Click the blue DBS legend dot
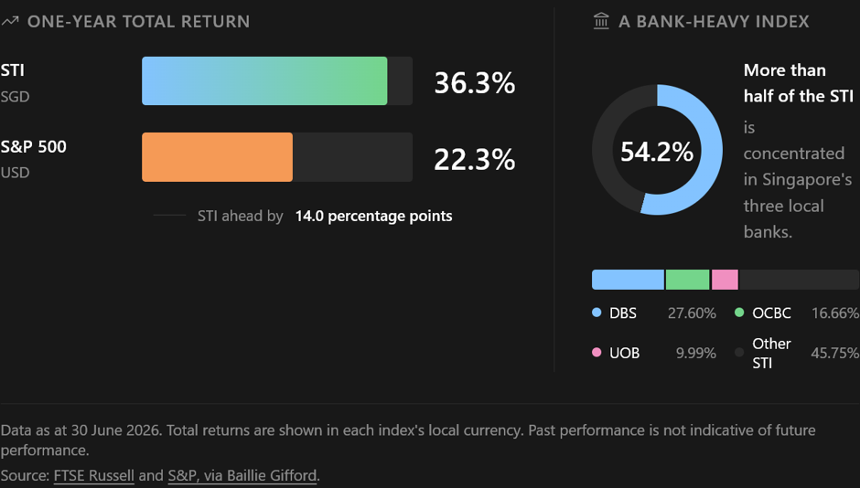The image size is (860, 488). tap(597, 313)
